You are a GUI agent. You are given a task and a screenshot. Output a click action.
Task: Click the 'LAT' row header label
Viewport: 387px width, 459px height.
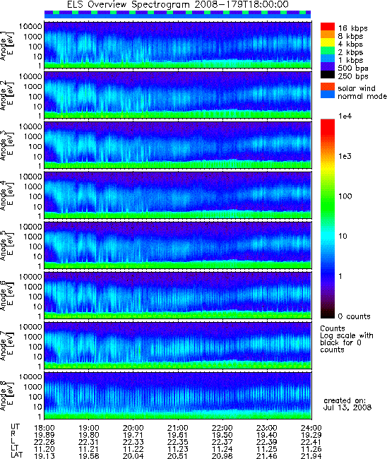pyautogui.click(x=16, y=455)
